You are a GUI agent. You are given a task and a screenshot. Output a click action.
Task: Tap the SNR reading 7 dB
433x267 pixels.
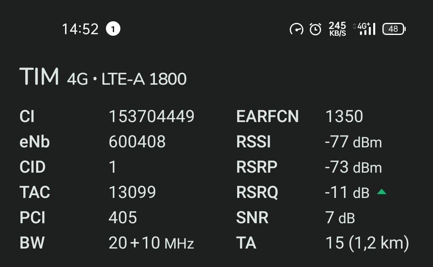340,218
